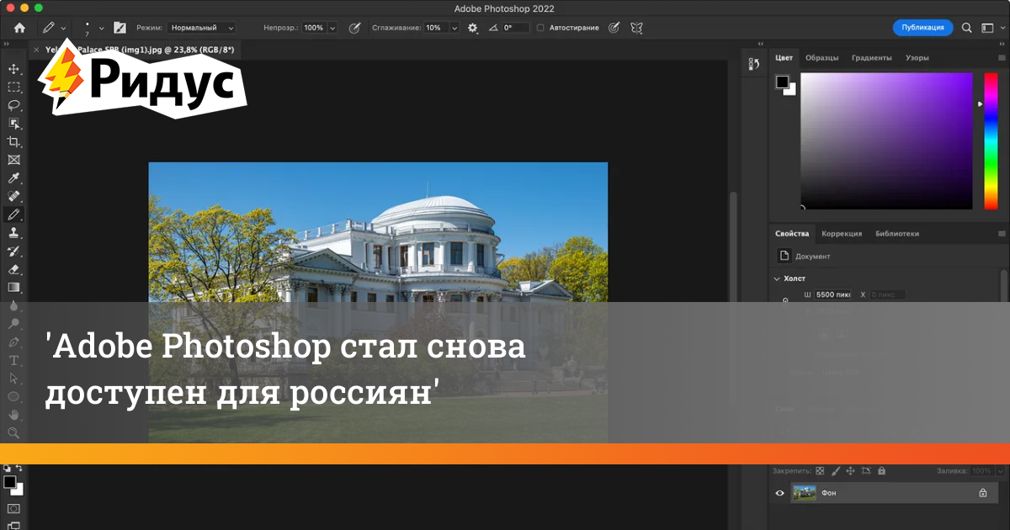This screenshot has height=530, width=1010.
Task: Click the hue slider strip
Action: (991, 141)
